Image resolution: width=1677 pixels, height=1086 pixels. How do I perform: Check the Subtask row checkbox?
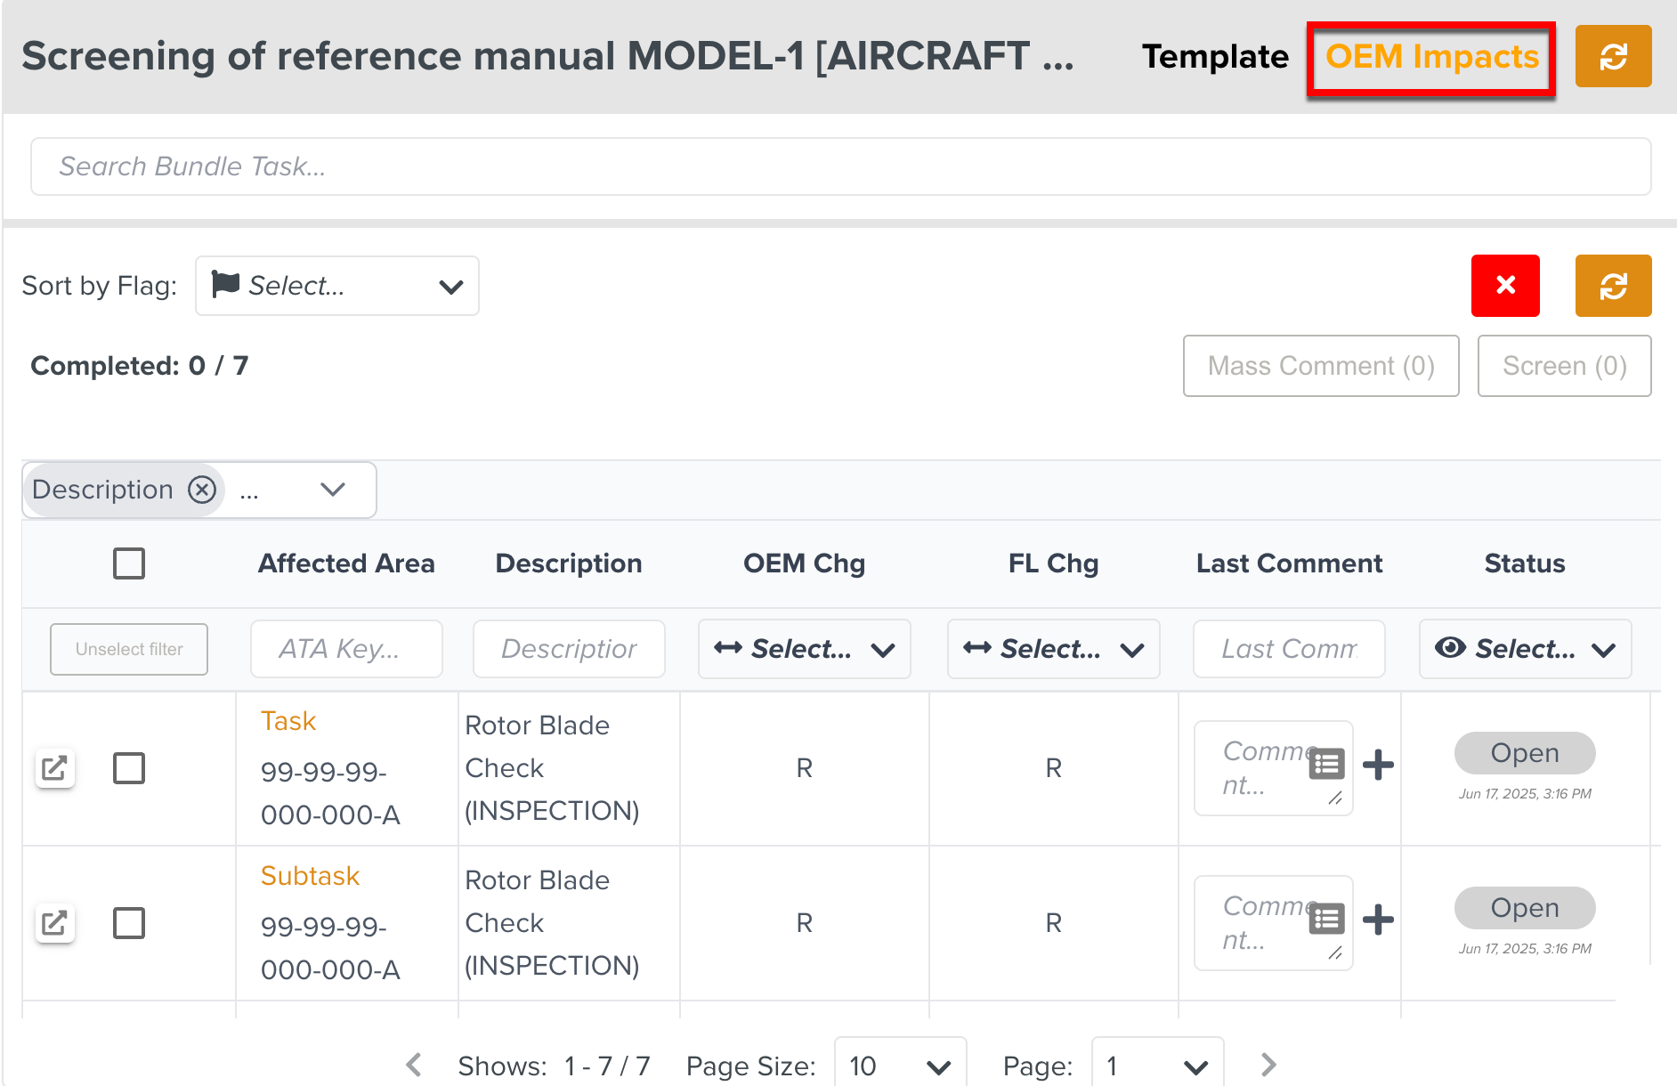pos(129,923)
